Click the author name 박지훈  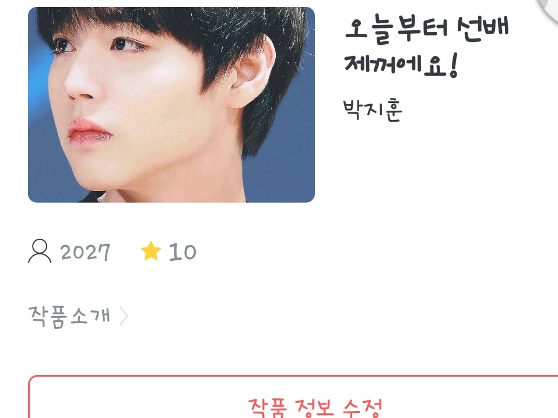(x=373, y=110)
